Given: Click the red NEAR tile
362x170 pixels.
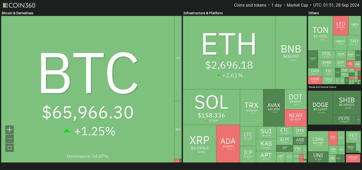Looking at the screenshot, I should click(295, 118).
